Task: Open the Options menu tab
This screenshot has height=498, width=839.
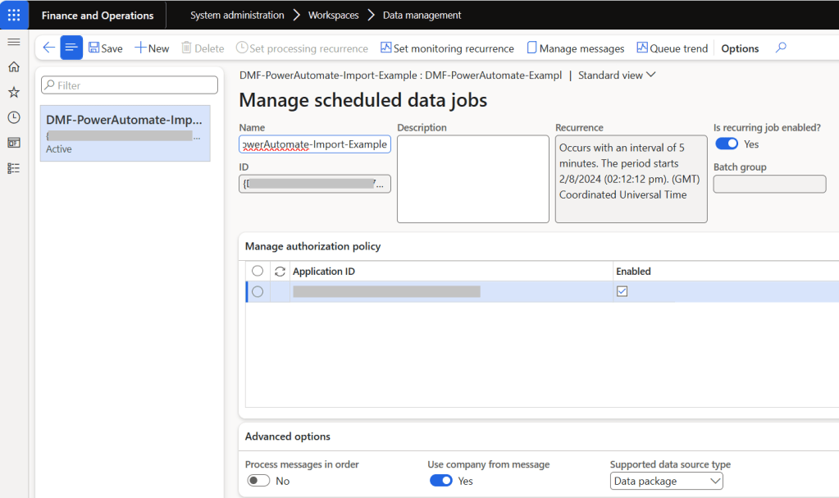Action: (740, 48)
